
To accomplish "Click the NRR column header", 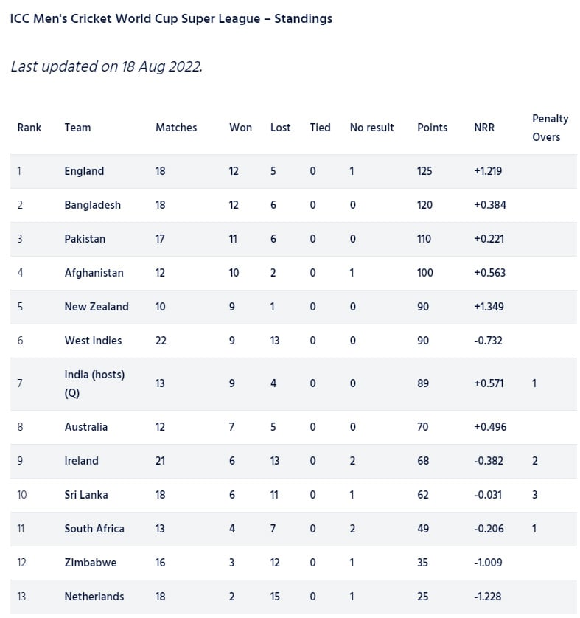I will point(484,128).
